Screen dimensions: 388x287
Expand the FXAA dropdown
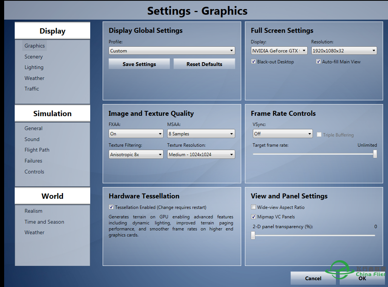coord(136,134)
